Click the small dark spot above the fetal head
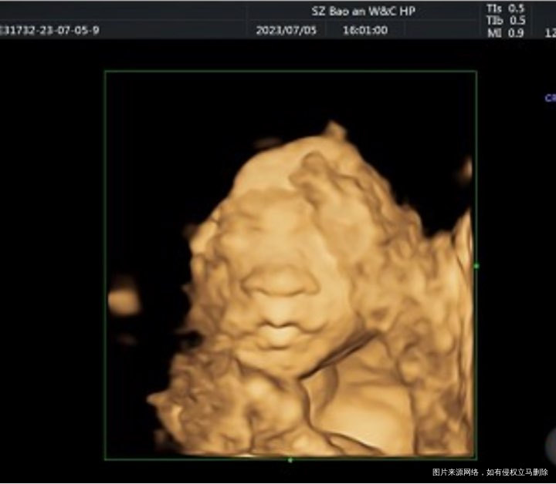The image size is (556, 484). 266,143
